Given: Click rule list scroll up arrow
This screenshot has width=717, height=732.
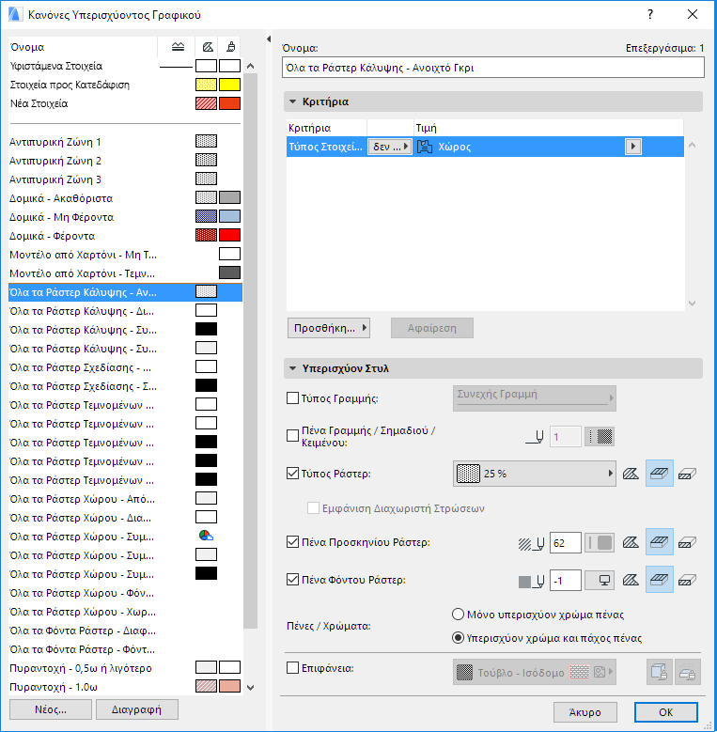Looking at the screenshot, I should pyautogui.click(x=250, y=66).
